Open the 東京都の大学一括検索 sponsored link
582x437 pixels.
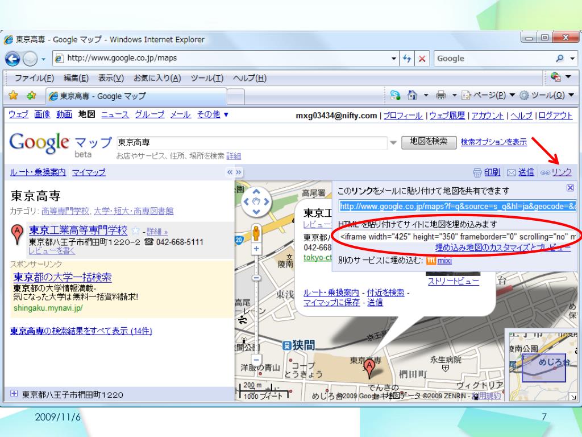[63, 277]
